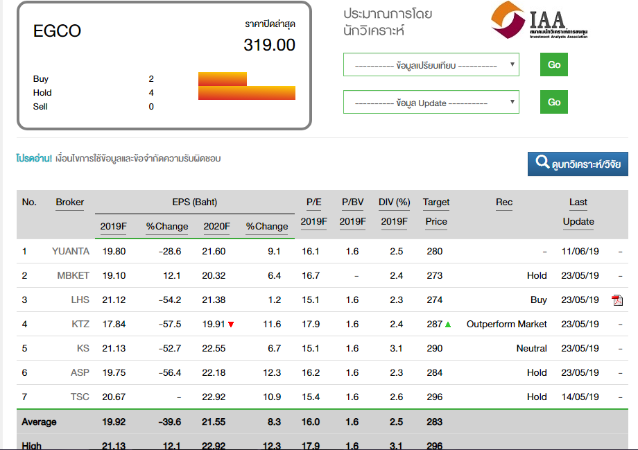Click the LHS broker name
This screenshot has width=638, height=450.
(80, 300)
